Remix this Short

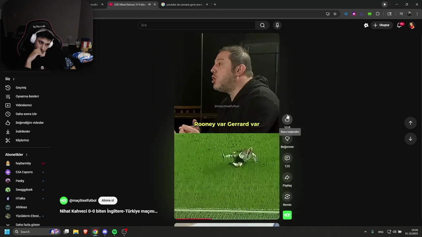(287, 197)
